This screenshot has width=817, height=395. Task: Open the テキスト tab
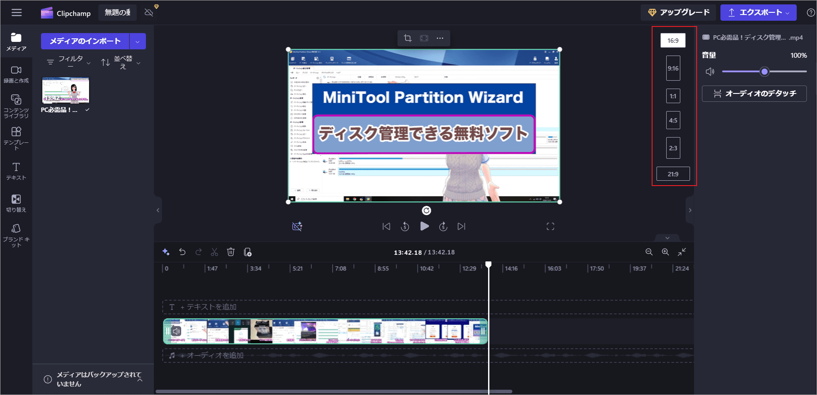pos(16,171)
